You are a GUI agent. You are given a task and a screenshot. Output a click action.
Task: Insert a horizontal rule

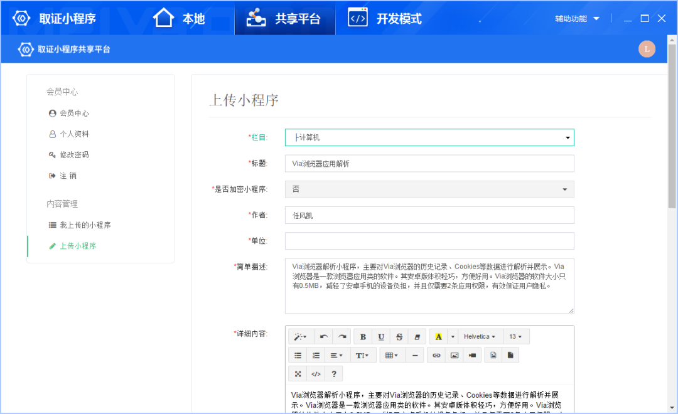click(x=415, y=355)
